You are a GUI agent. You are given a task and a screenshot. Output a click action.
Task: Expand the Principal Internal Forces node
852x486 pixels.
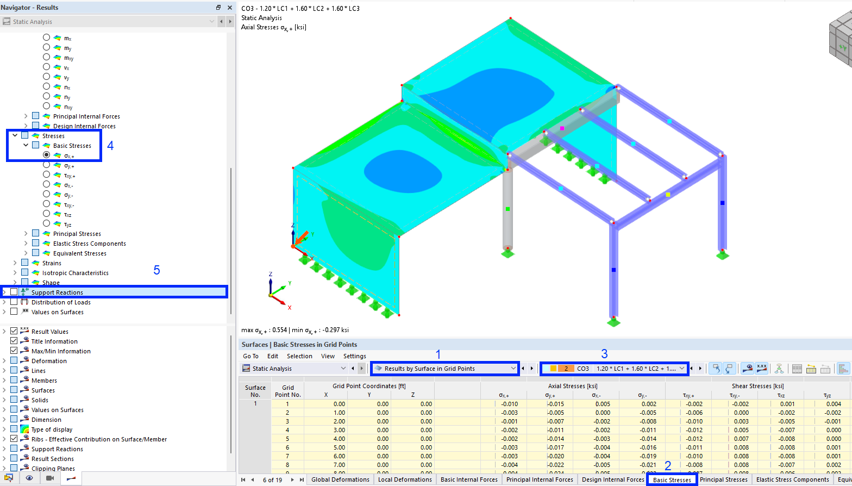(26, 116)
